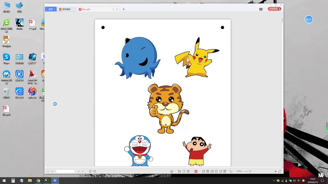Open the taskbar clock showing 14:23

(x=313, y=181)
